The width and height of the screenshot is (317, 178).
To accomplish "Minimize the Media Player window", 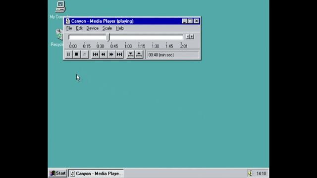I will point(184,21).
